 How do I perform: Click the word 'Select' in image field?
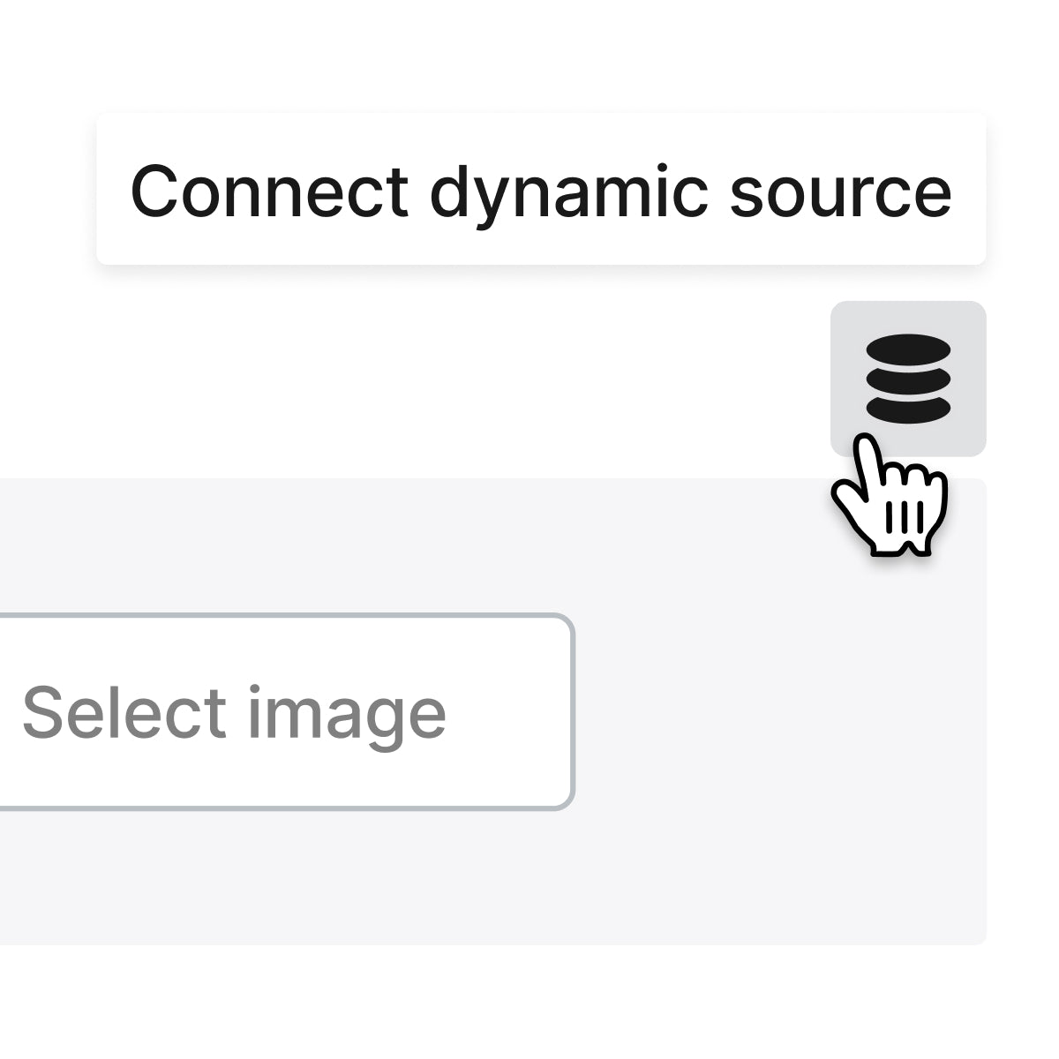pyautogui.click(x=124, y=711)
